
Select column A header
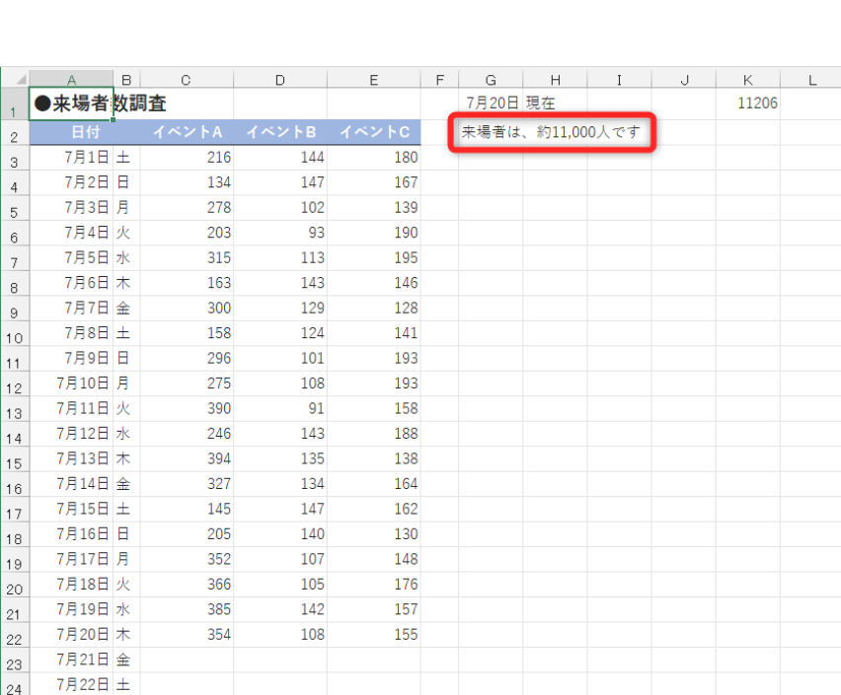[x=71, y=80]
